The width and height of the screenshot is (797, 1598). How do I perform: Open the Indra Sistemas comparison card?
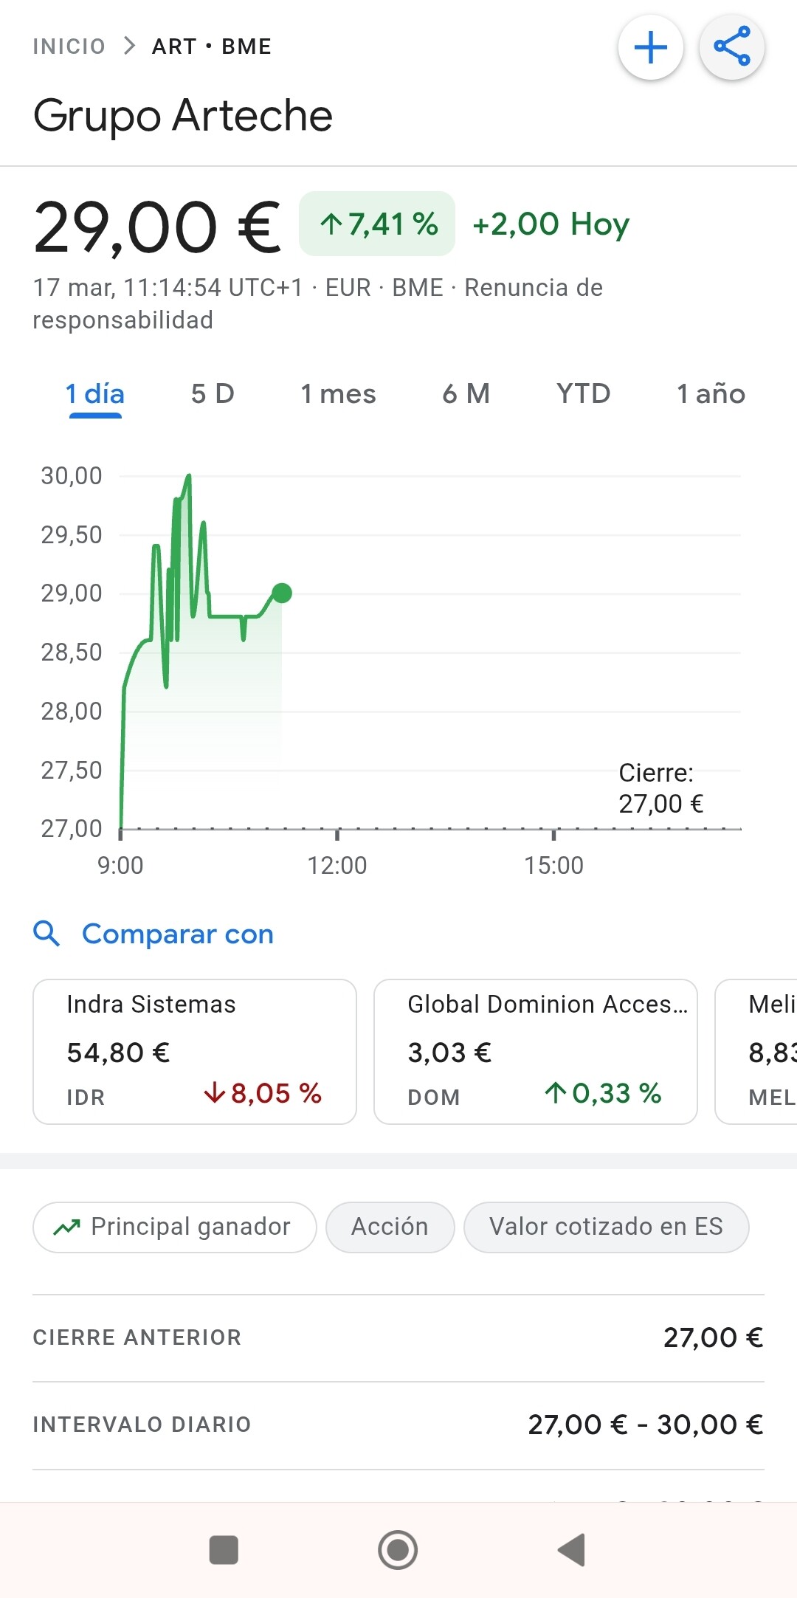(195, 1051)
